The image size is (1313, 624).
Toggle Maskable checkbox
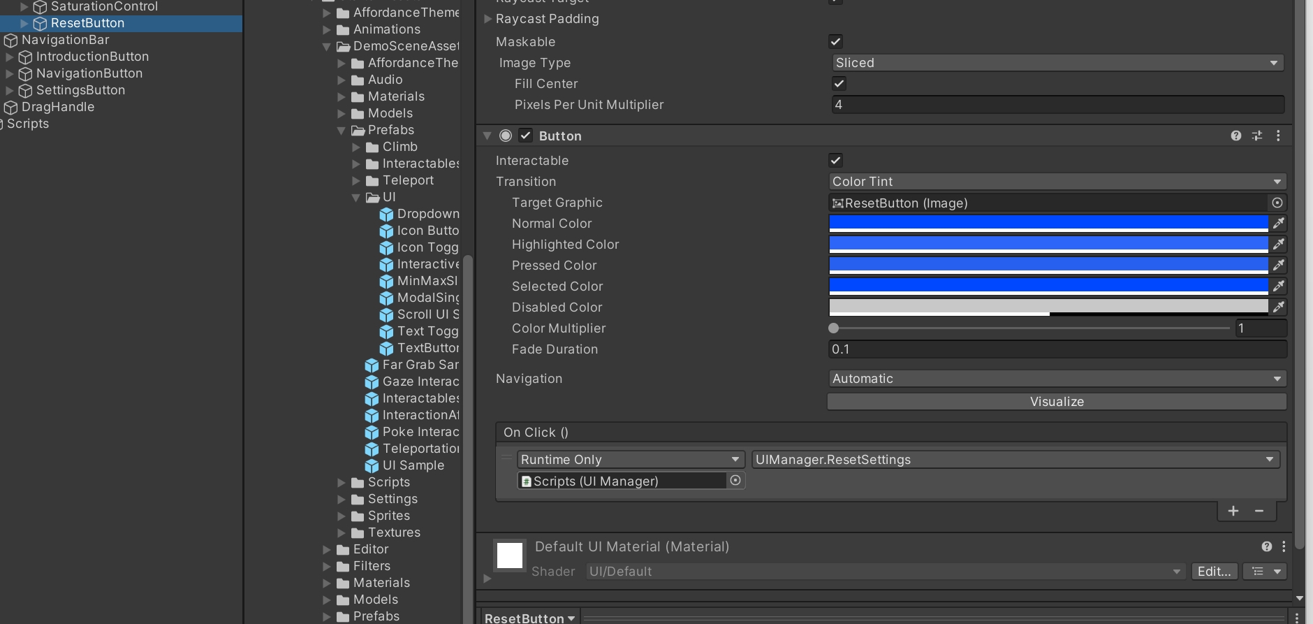pos(835,41)
